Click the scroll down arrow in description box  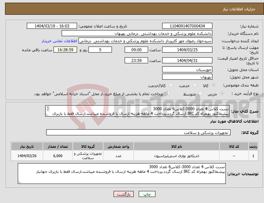tap(48, 110)
